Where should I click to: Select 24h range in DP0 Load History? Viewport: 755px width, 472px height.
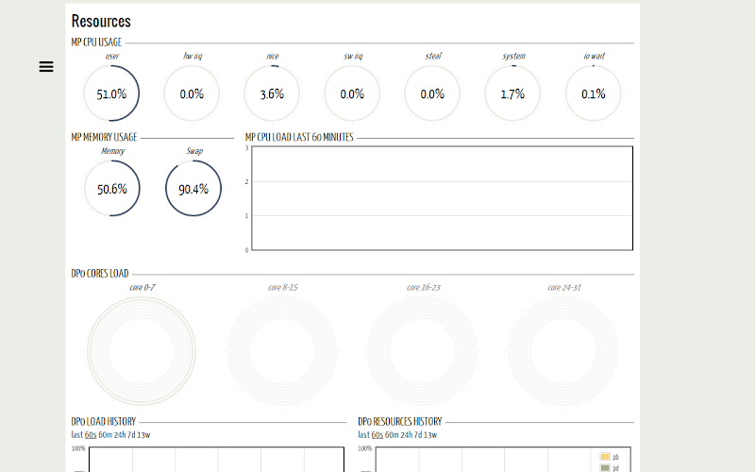click(x=120, y=435)
